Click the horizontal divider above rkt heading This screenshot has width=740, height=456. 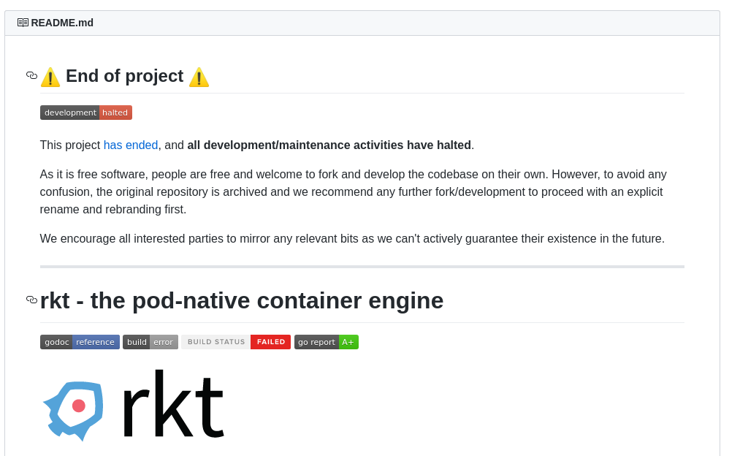tap(362, 267)
